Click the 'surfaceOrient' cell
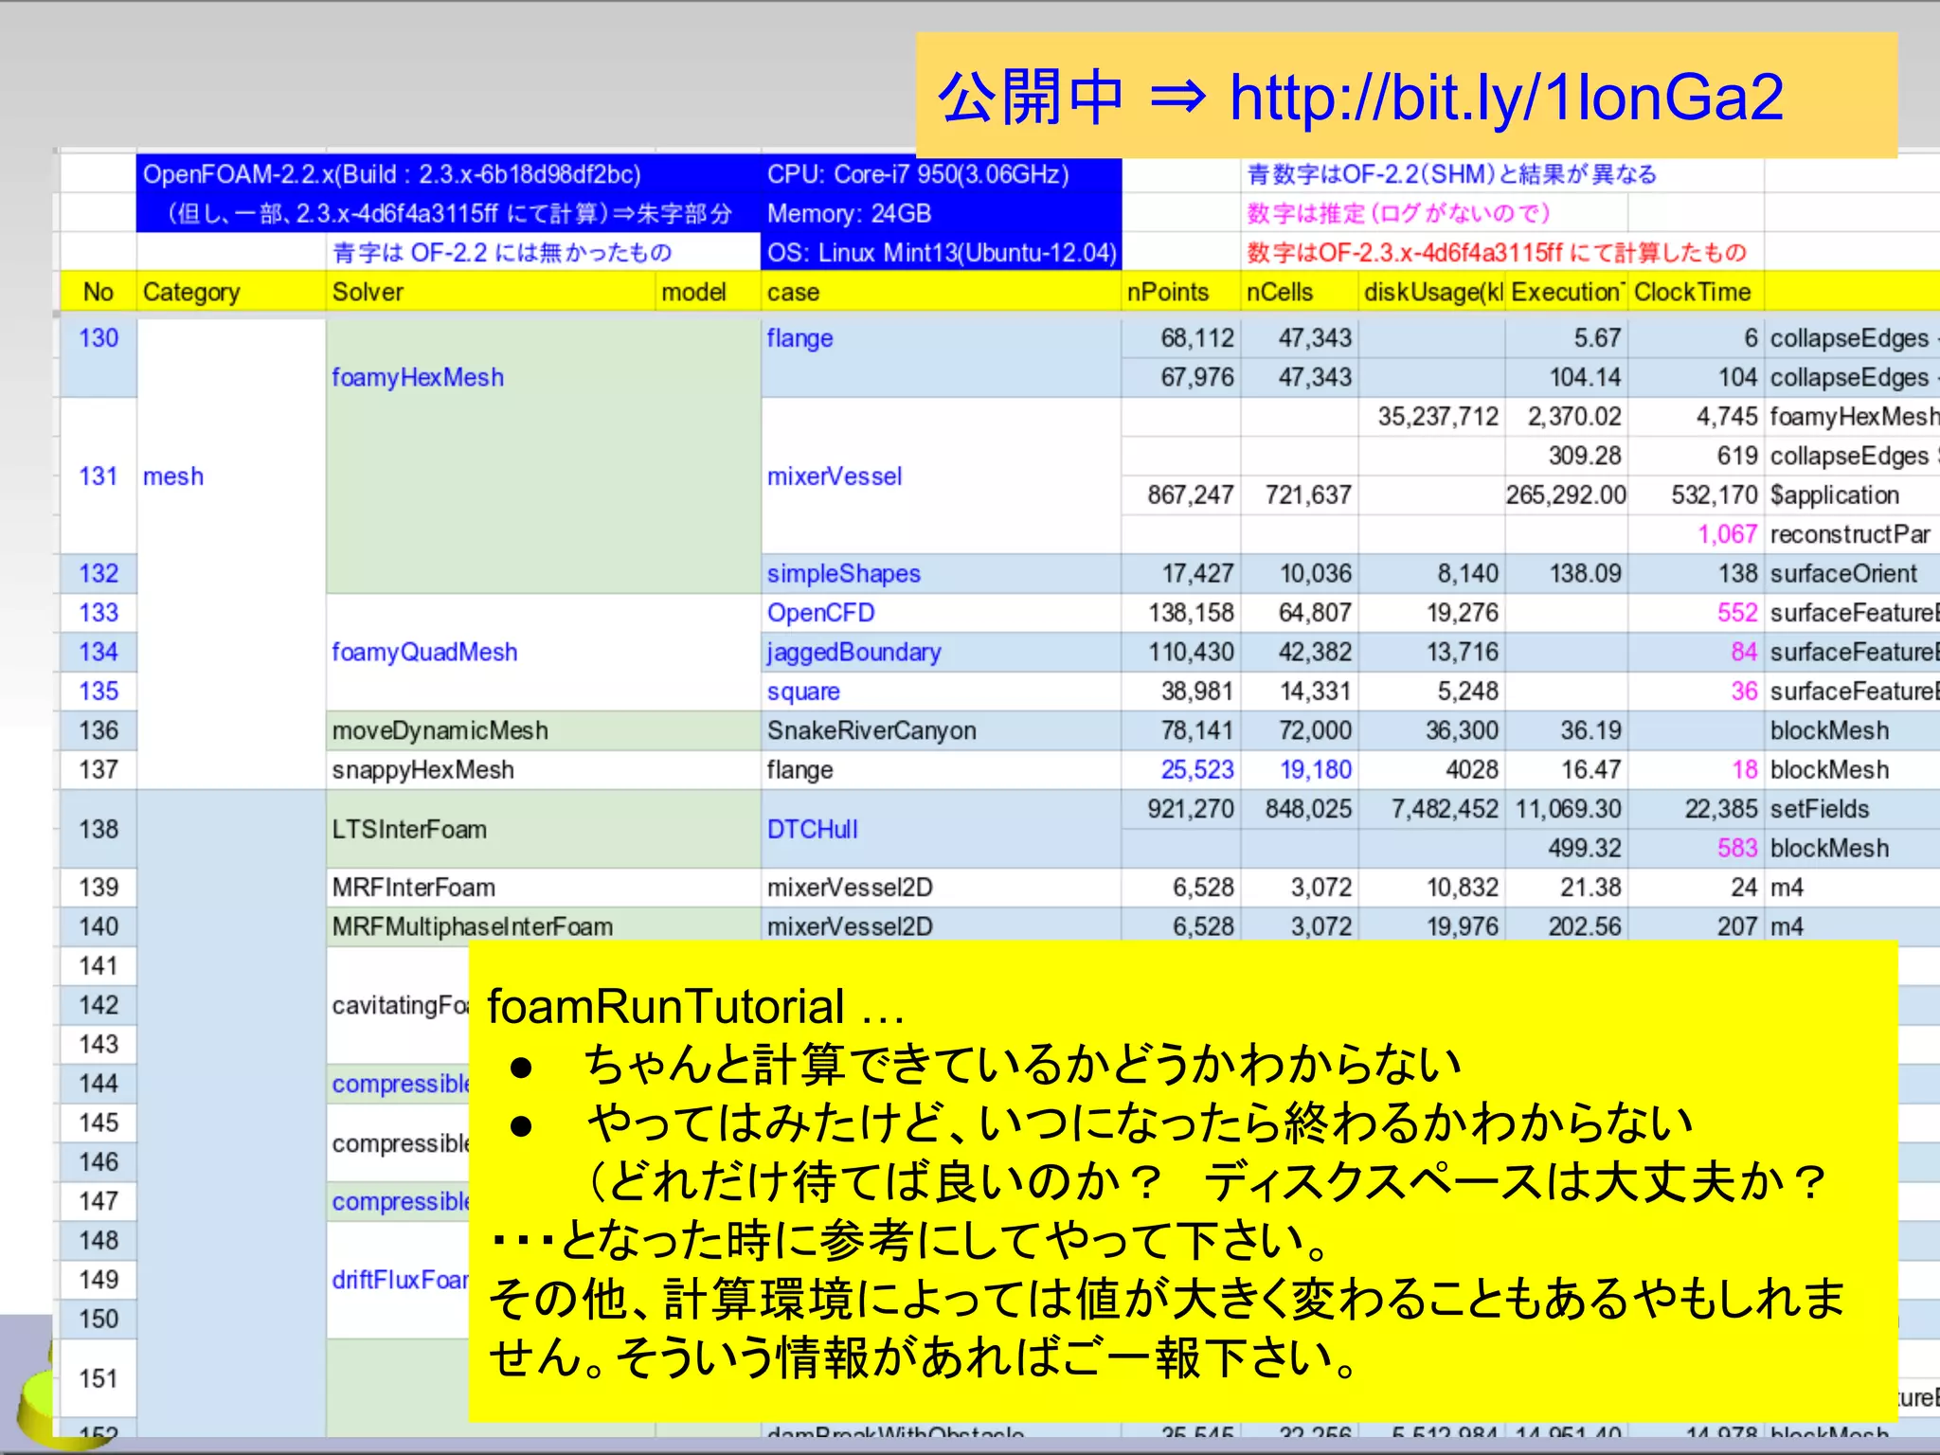Screen dimensions: 1940x1455 click(1852, 573)
